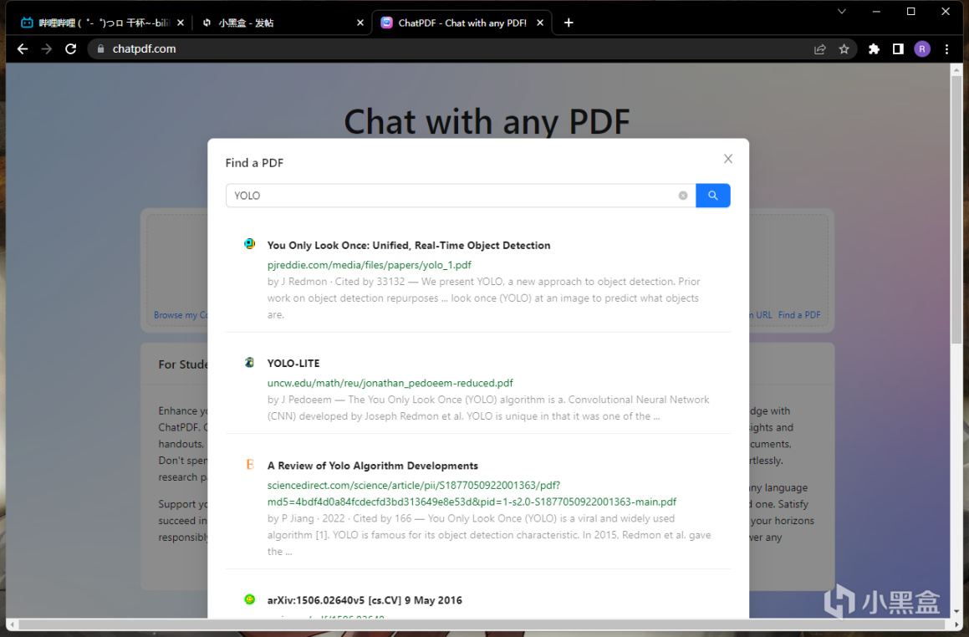Click the Find a PDF link behind dialog
This screenshot has width=969, height=637.
799,314
